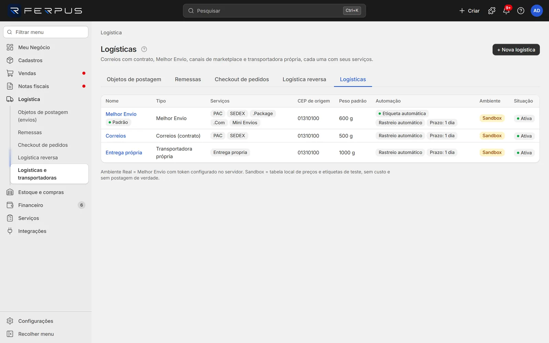Open the notifications bell
This screenshot has height=343, width=549.
tap(506, 11)
